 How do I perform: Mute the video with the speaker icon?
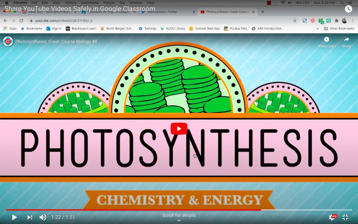[43, 217]
